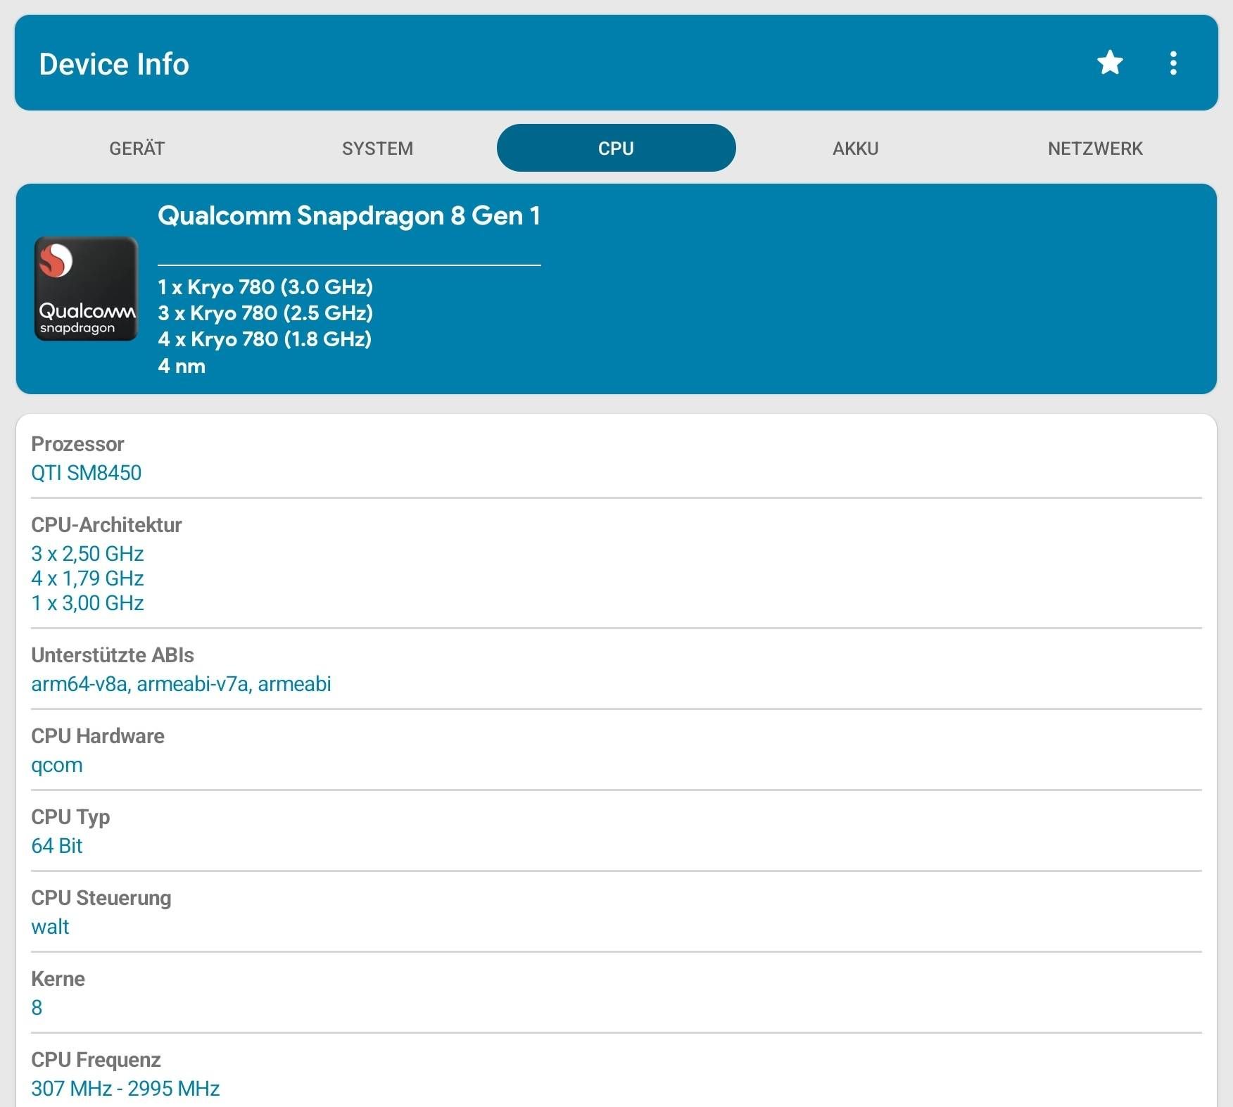Tap the CPU Typ label
The width and height of the screenshot is (1233, 1107).
coord(70,818)
